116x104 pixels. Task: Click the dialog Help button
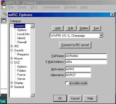coord(90,98)
